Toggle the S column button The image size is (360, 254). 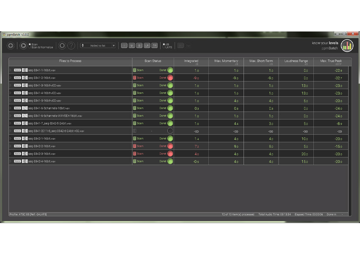pos(139,45)
